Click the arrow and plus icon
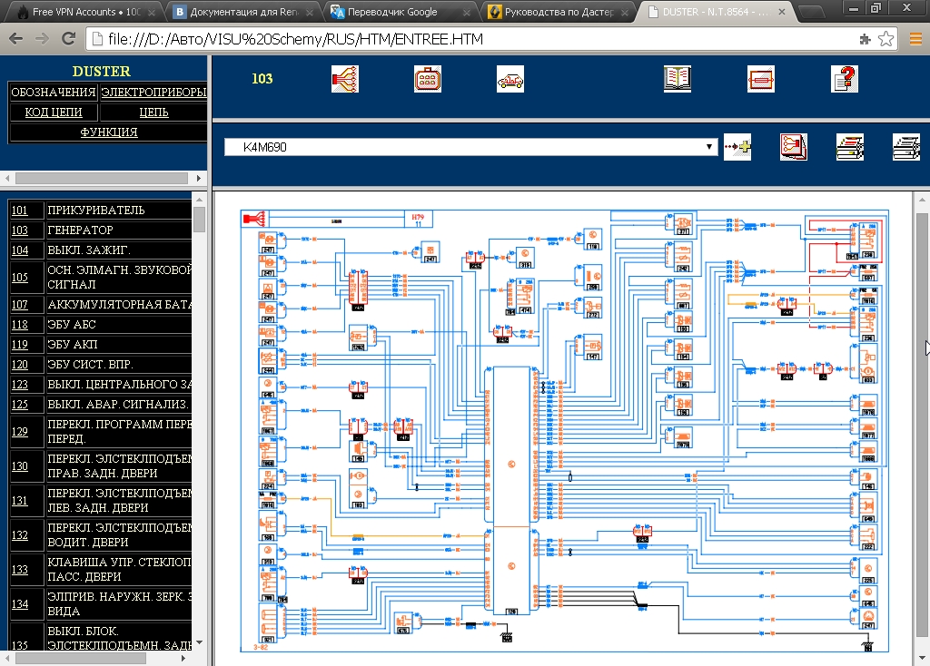The height and width of the screenshot is (666, 930). tap(737, 147)
